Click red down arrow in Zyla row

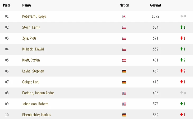pos(181,38)
